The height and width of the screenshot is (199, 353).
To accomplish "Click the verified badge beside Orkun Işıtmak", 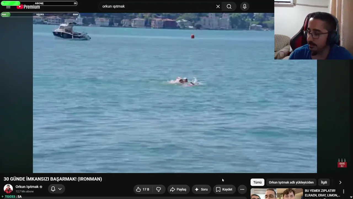I will (41, 187).
